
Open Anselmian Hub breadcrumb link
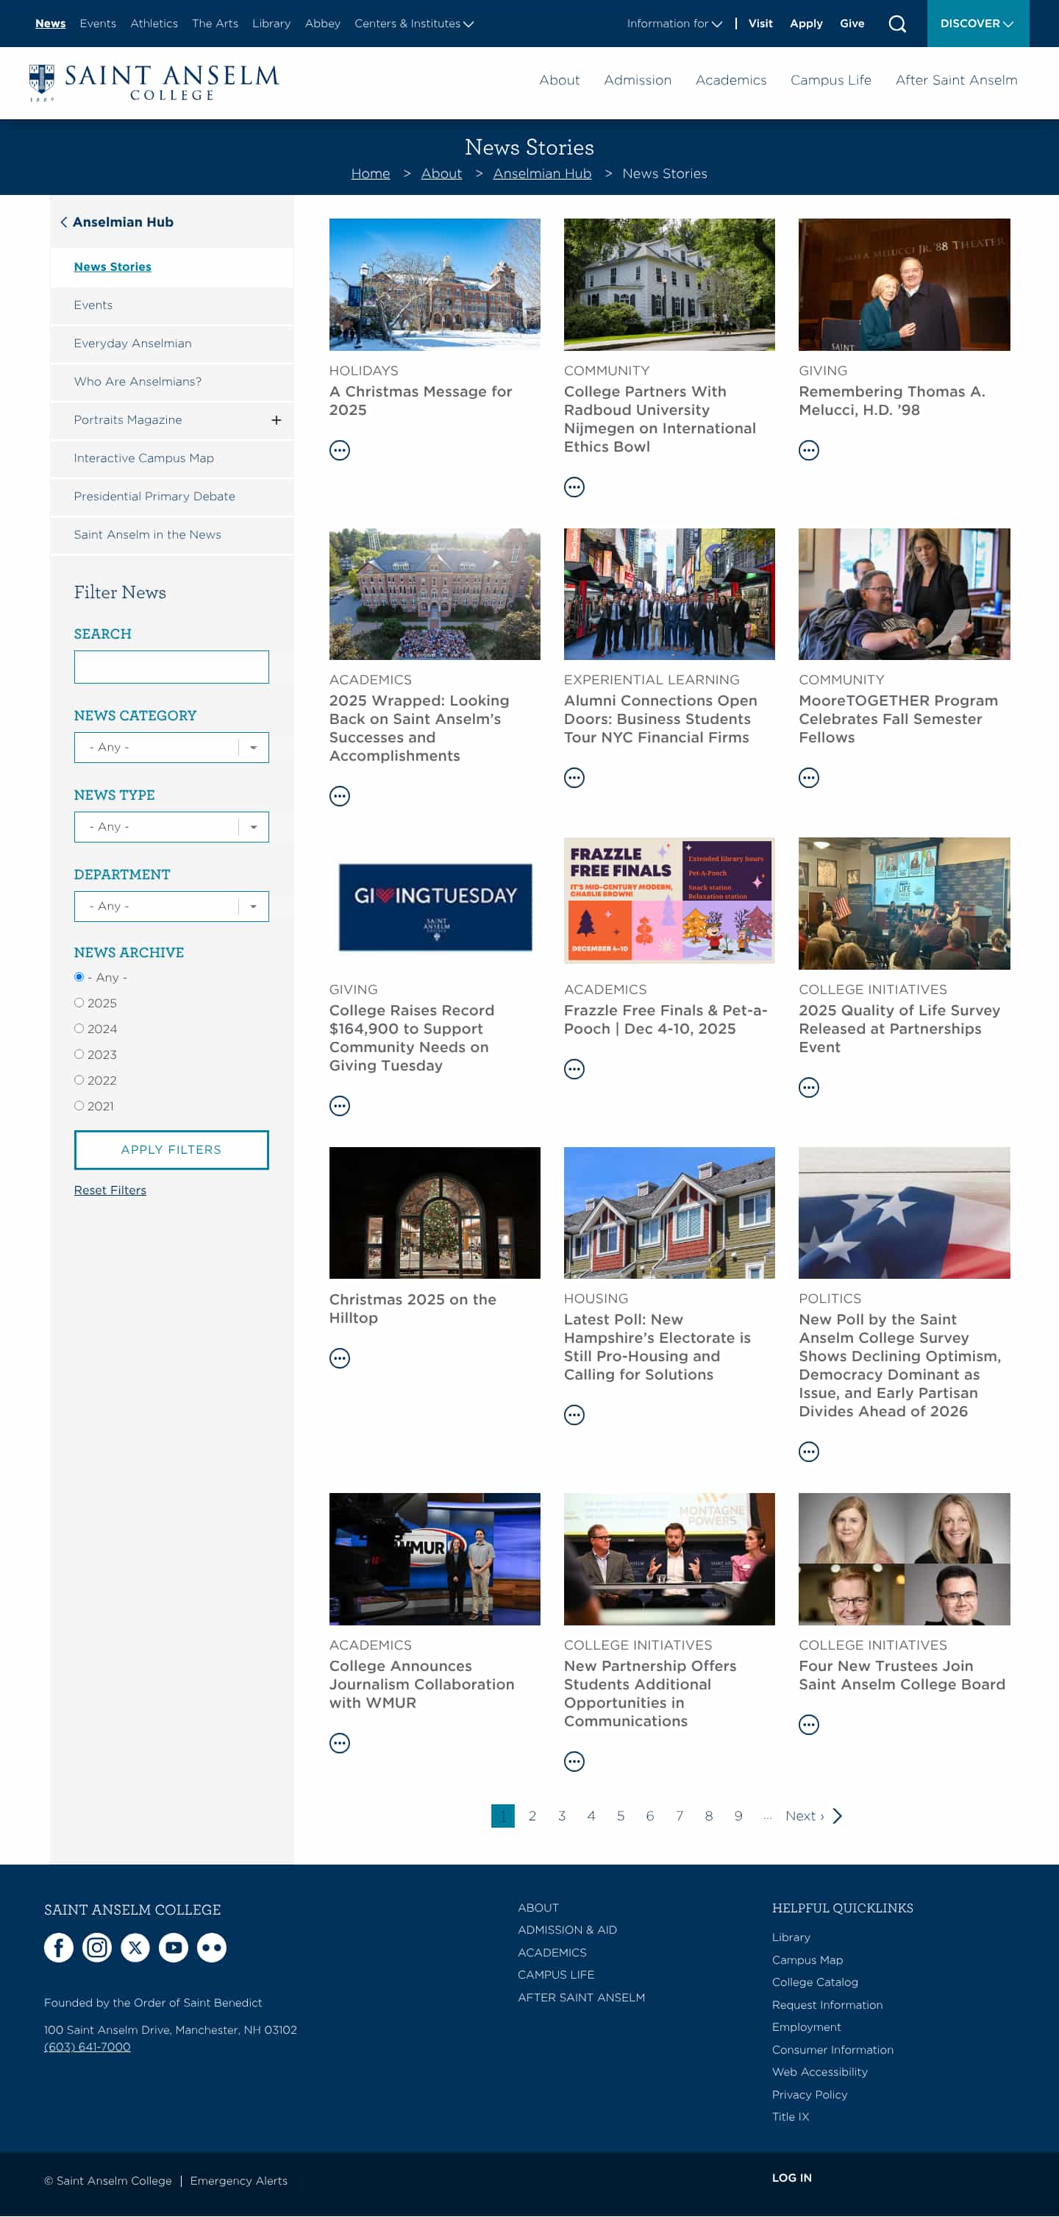click(542, 174)
